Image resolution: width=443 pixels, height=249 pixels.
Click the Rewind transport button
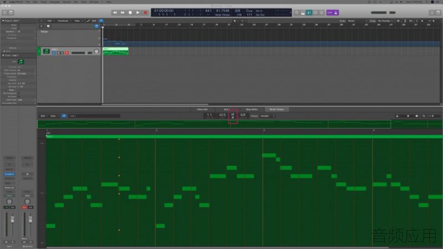point(115,13)
